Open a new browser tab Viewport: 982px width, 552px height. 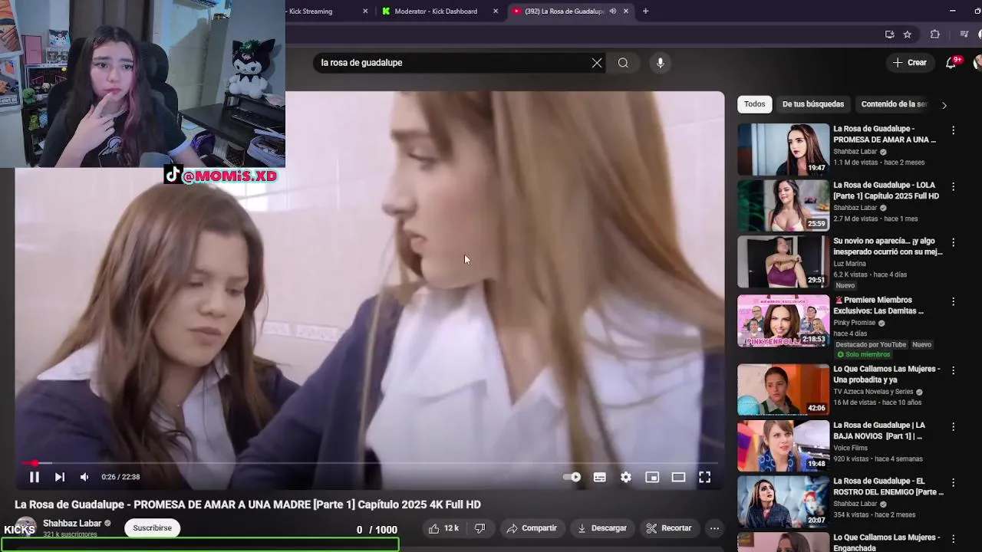[x=645, y=11]
